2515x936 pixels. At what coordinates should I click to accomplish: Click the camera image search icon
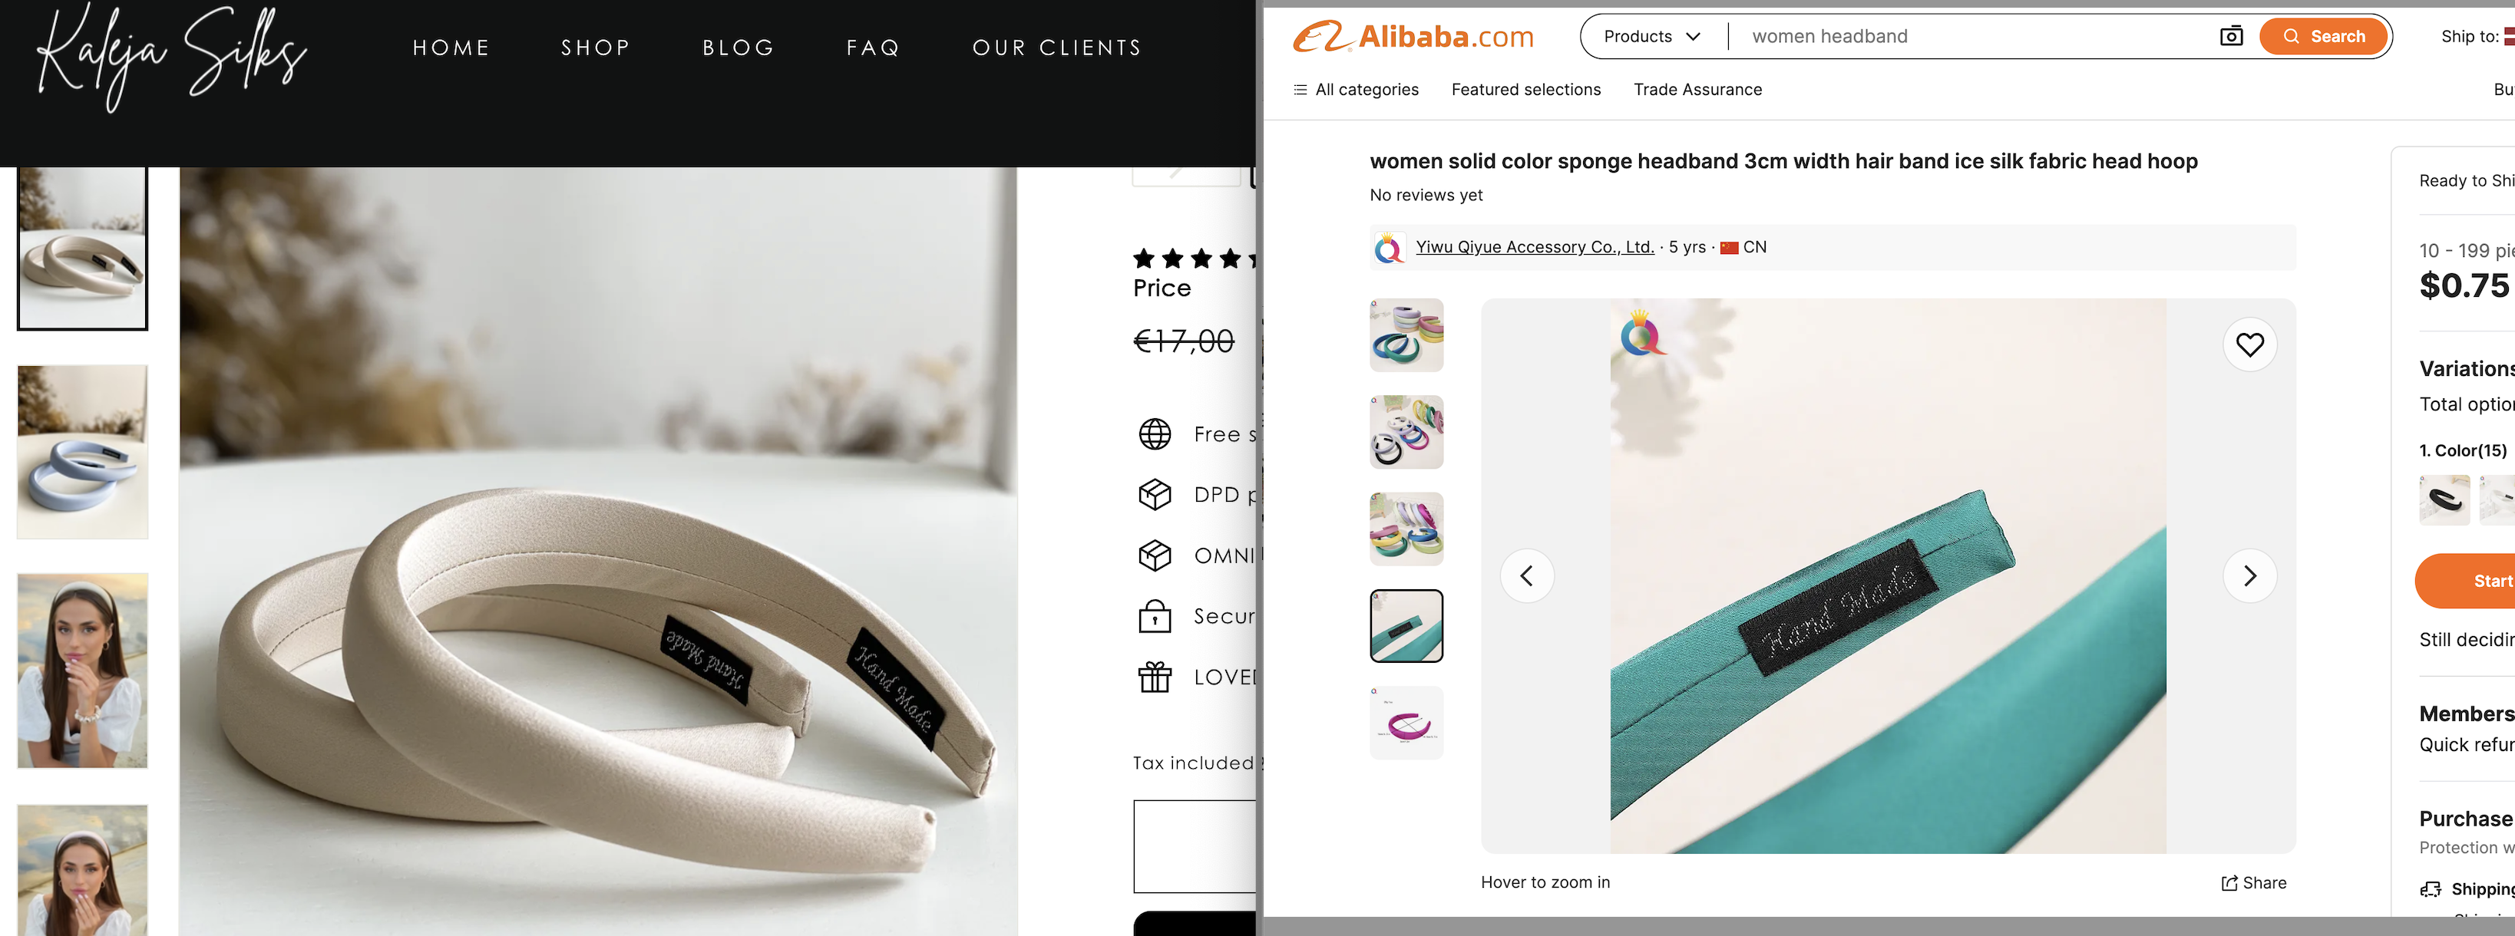click(x=2231, y=36)
